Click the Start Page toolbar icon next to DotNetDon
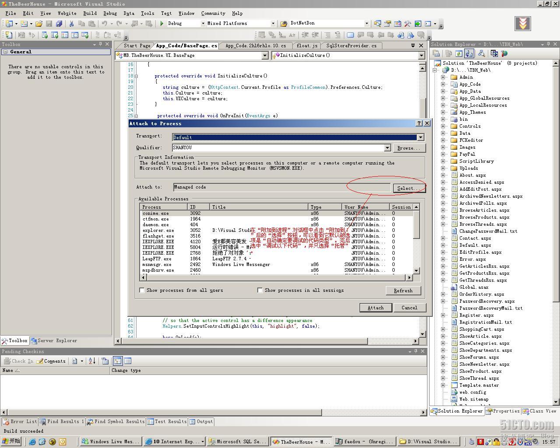The width and height of the screenshot is (560, 448). [x=417, y=23]
